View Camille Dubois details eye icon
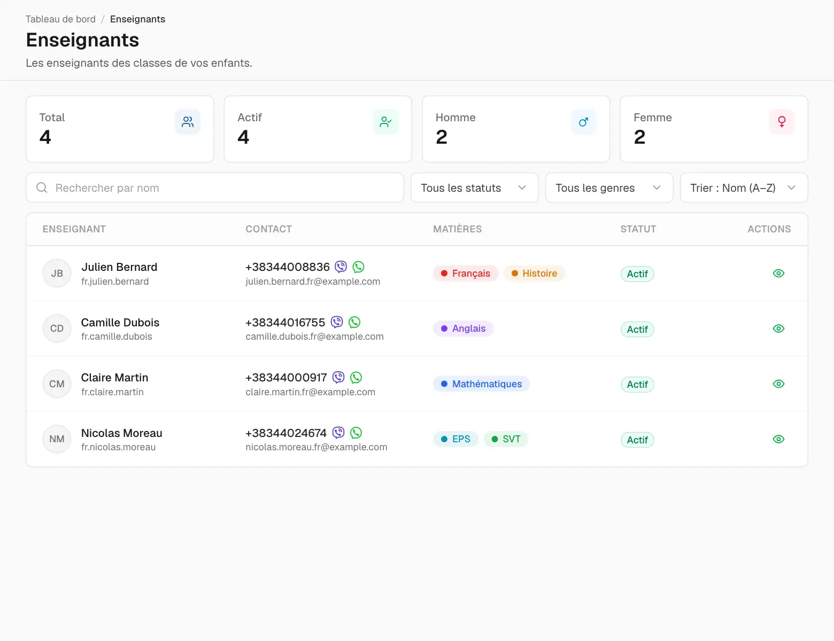 pyautogui.click(x=779, y=329)
